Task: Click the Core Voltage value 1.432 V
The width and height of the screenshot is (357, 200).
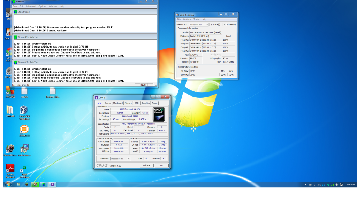Action: [x=143, y=119]
